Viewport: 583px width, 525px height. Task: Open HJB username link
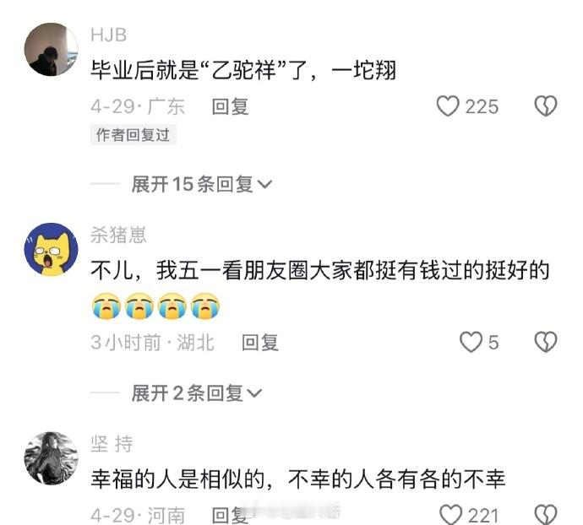coord(108,35)
